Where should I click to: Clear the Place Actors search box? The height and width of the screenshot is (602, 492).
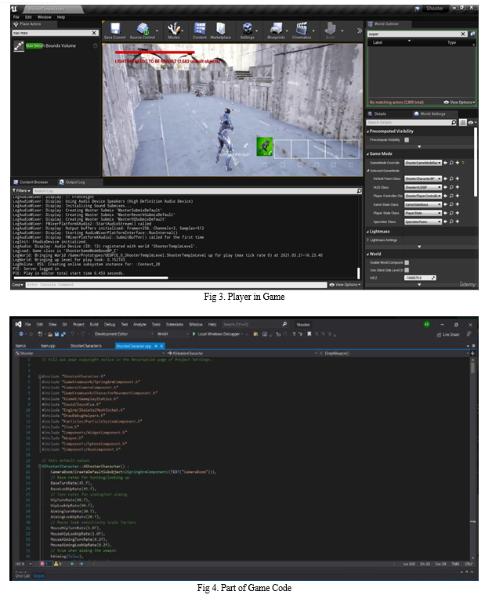[94, 33]
